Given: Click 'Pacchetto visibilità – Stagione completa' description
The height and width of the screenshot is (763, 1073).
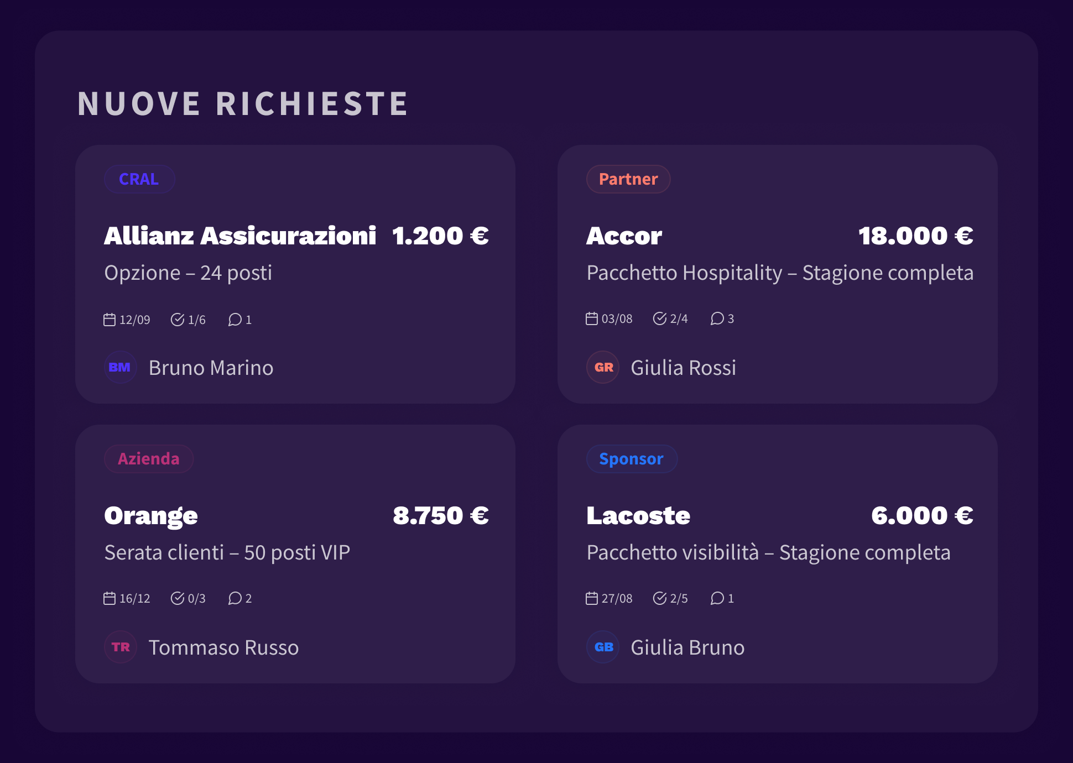Looking at the screenshot, I should tap(768, 553).
